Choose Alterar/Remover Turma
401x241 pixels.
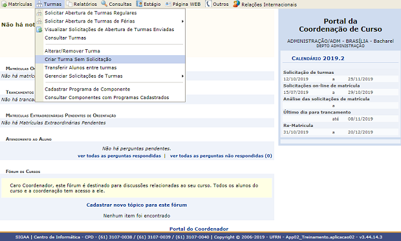point(72,51)
